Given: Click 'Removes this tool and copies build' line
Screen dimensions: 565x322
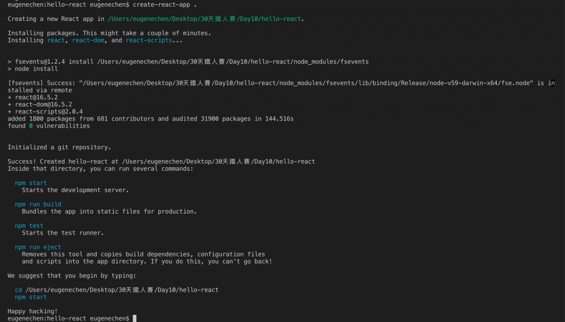Looking at the screenshot, I should (143, 254).
